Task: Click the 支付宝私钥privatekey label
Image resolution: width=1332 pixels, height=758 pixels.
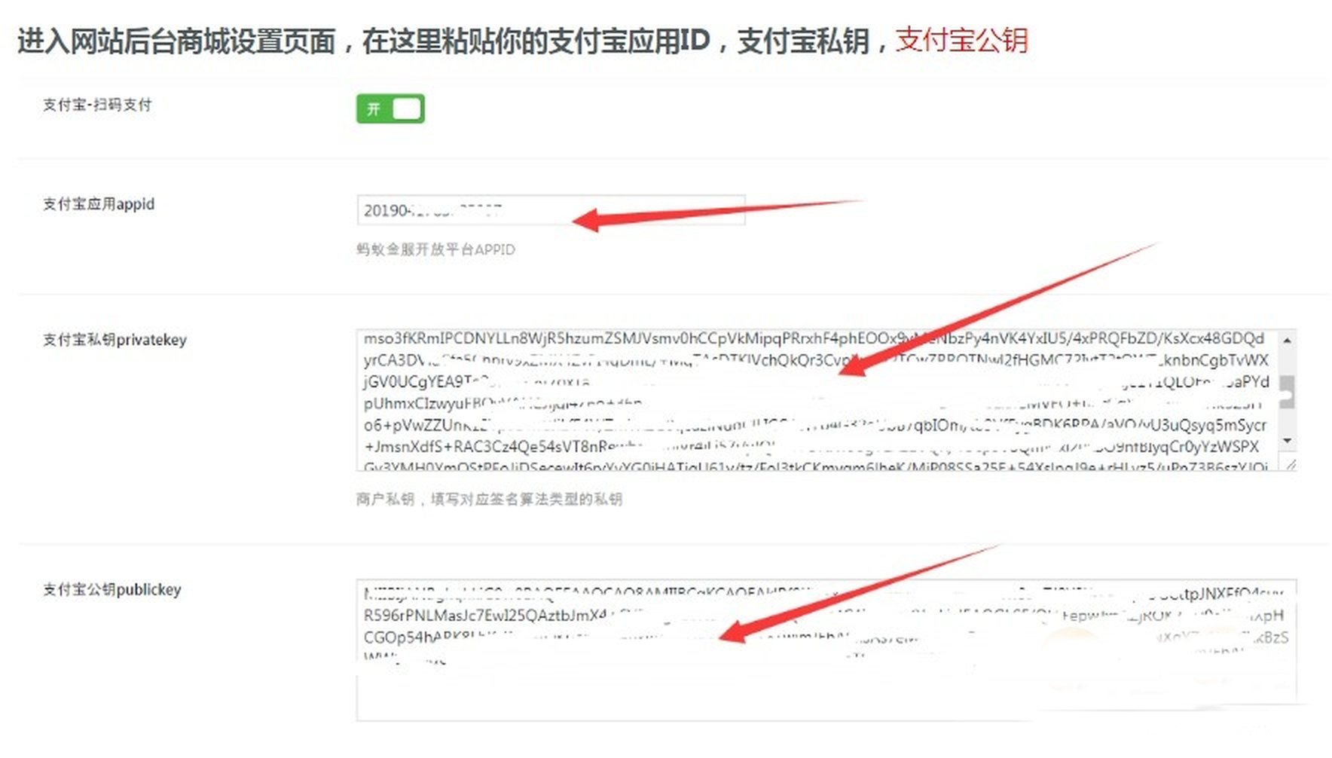Action: click(113, 340)
